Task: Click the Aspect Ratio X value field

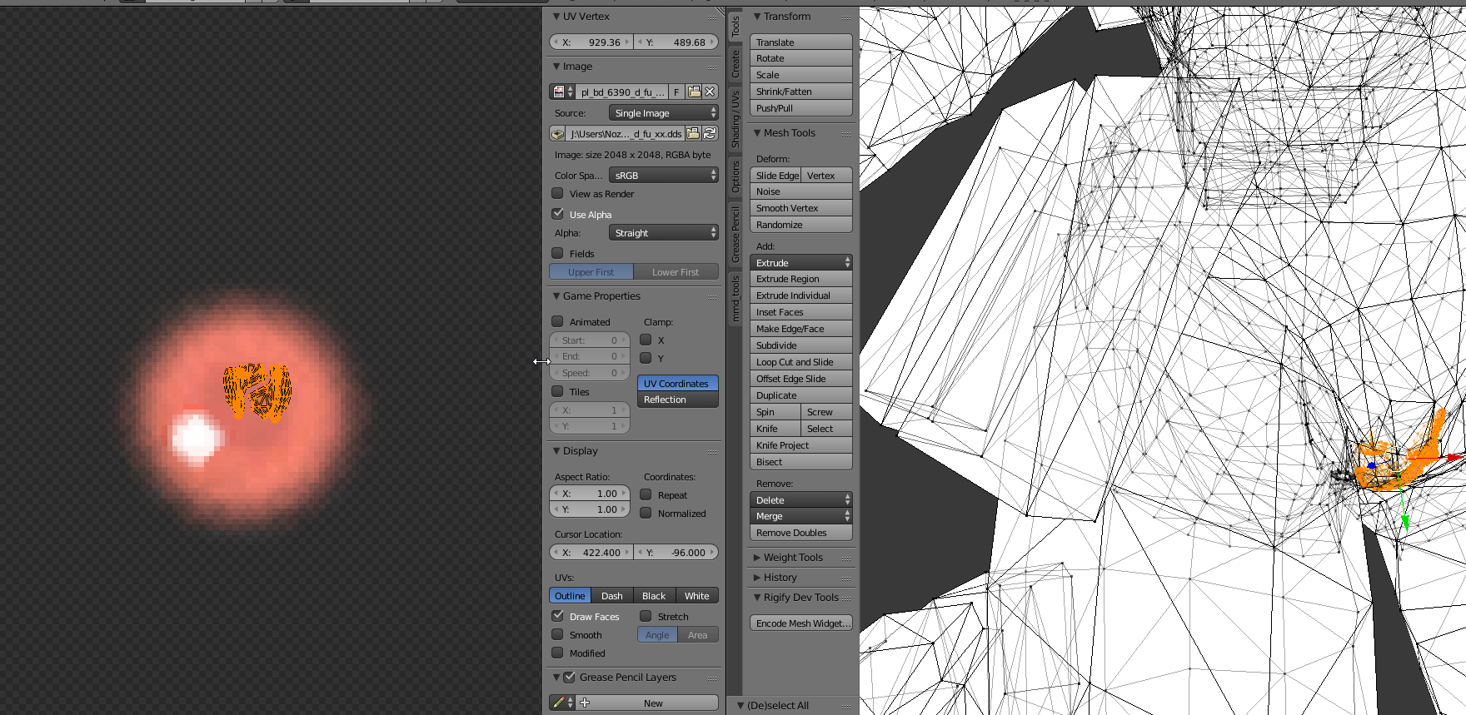Action: (590, 494)
